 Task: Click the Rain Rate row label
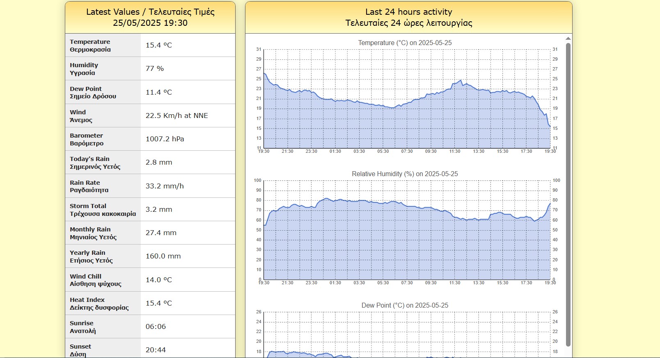point(89,186)
